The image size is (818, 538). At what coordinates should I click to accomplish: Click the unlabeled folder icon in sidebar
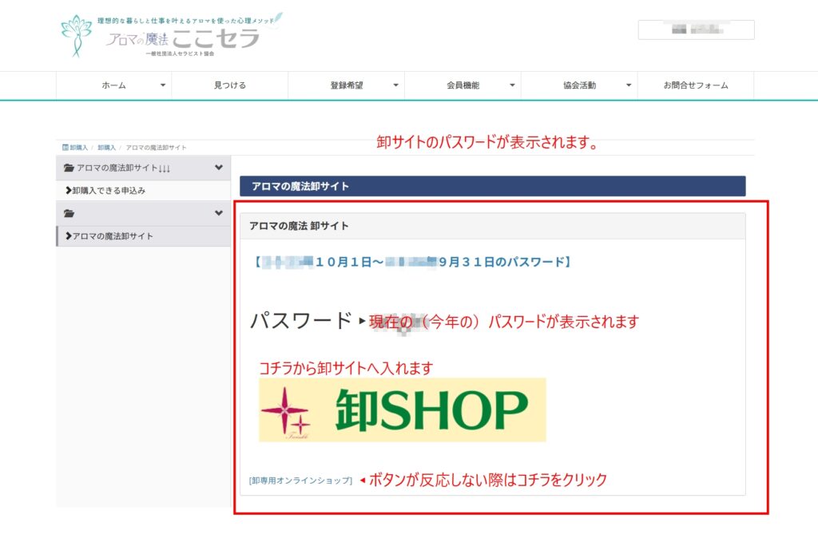pyautogui.click(x=69, y=214)
